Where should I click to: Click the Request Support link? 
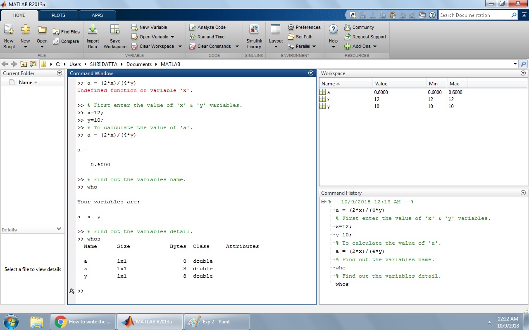(x=365, y=37)
